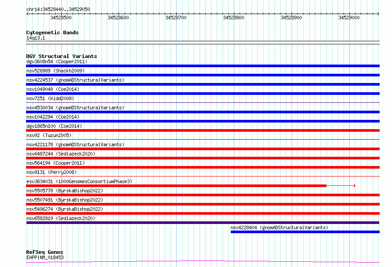Click the red bar under nsv5507491
This screenshot has width=392, height=267.
[x=203, y=204]
